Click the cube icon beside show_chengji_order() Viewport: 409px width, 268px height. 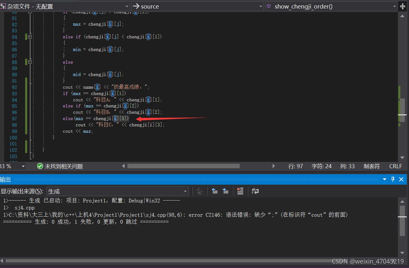coord(269,6)
